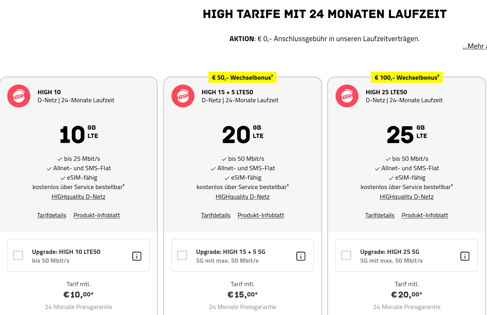
Task: Click the € 100,- Wechselbonus yellow badge
Action: [407, 77]
